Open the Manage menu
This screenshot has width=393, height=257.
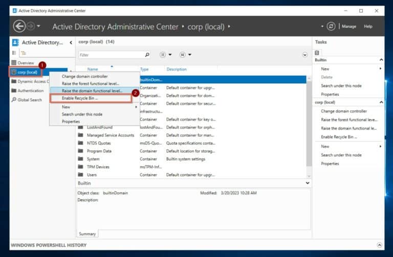(x=349, y=26)
